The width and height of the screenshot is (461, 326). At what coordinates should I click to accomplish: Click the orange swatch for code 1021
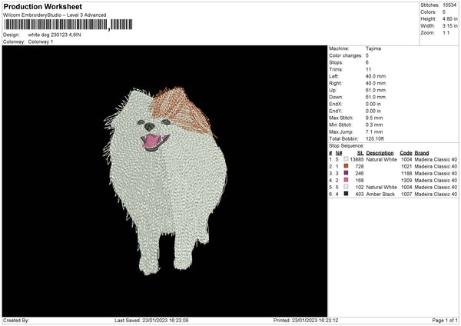tap(346, 166)
